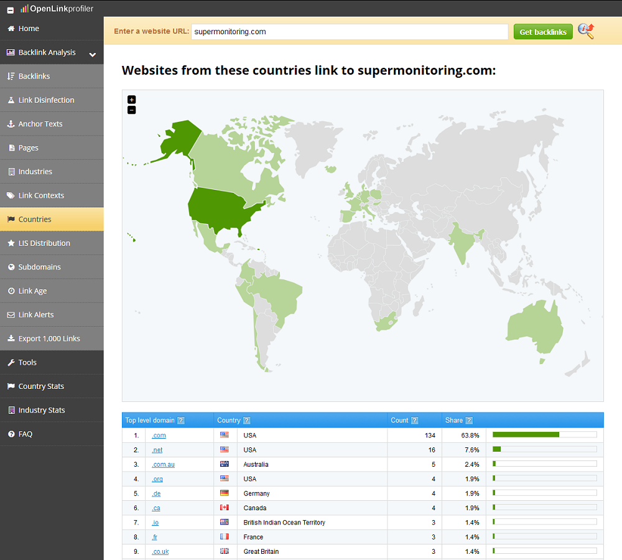Collapse the Backlink Analysis chevron
This screenshot has width=622, height=560.
pos(93,54)
